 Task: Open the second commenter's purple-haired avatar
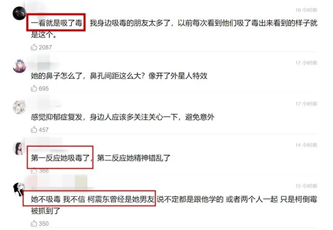click(x=19, y=66)
